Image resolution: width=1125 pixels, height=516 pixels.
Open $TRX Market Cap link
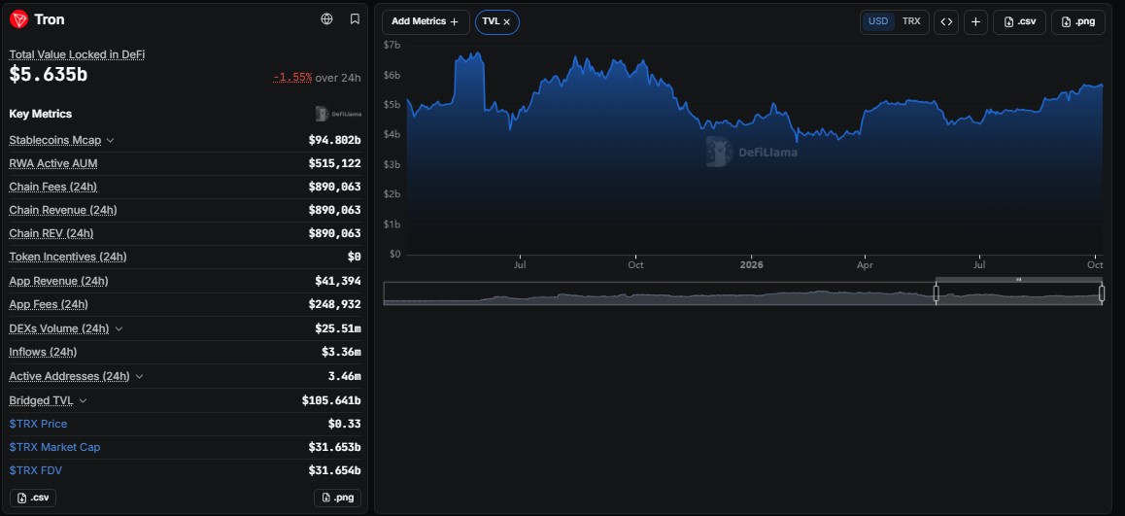click(54, 447)
